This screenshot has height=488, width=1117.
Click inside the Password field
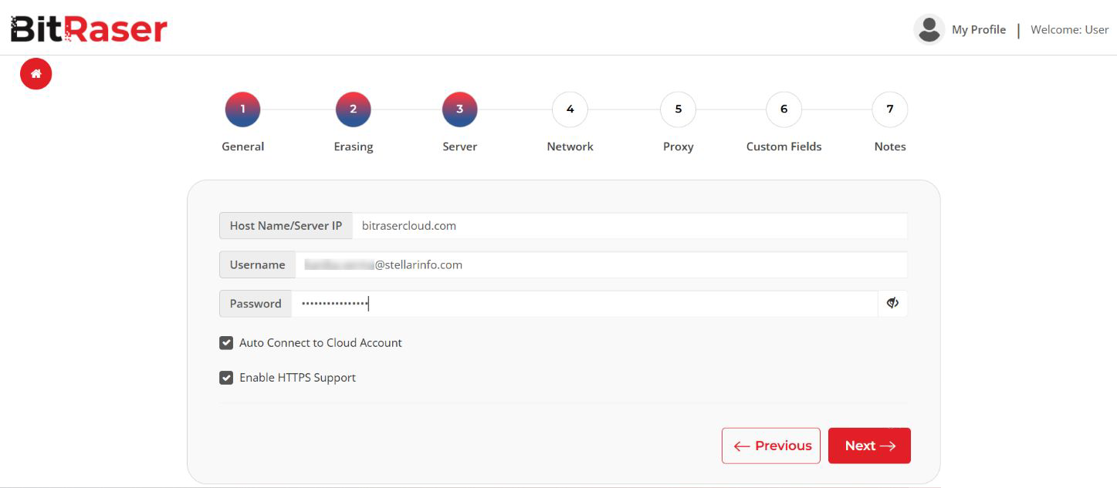(x=584, y=303)
